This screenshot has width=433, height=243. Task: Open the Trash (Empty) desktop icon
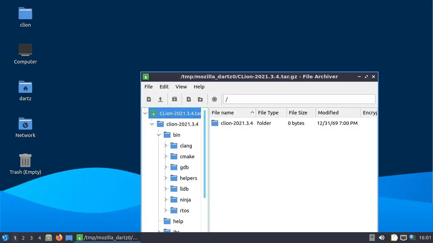pos(25,164)
